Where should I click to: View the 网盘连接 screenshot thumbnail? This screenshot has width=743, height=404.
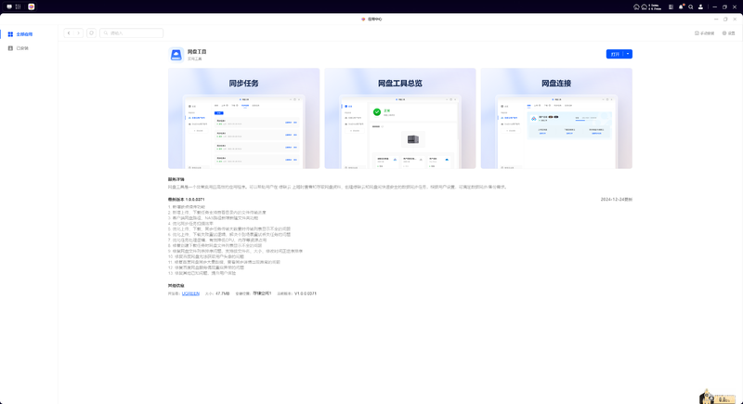point(556,118)
